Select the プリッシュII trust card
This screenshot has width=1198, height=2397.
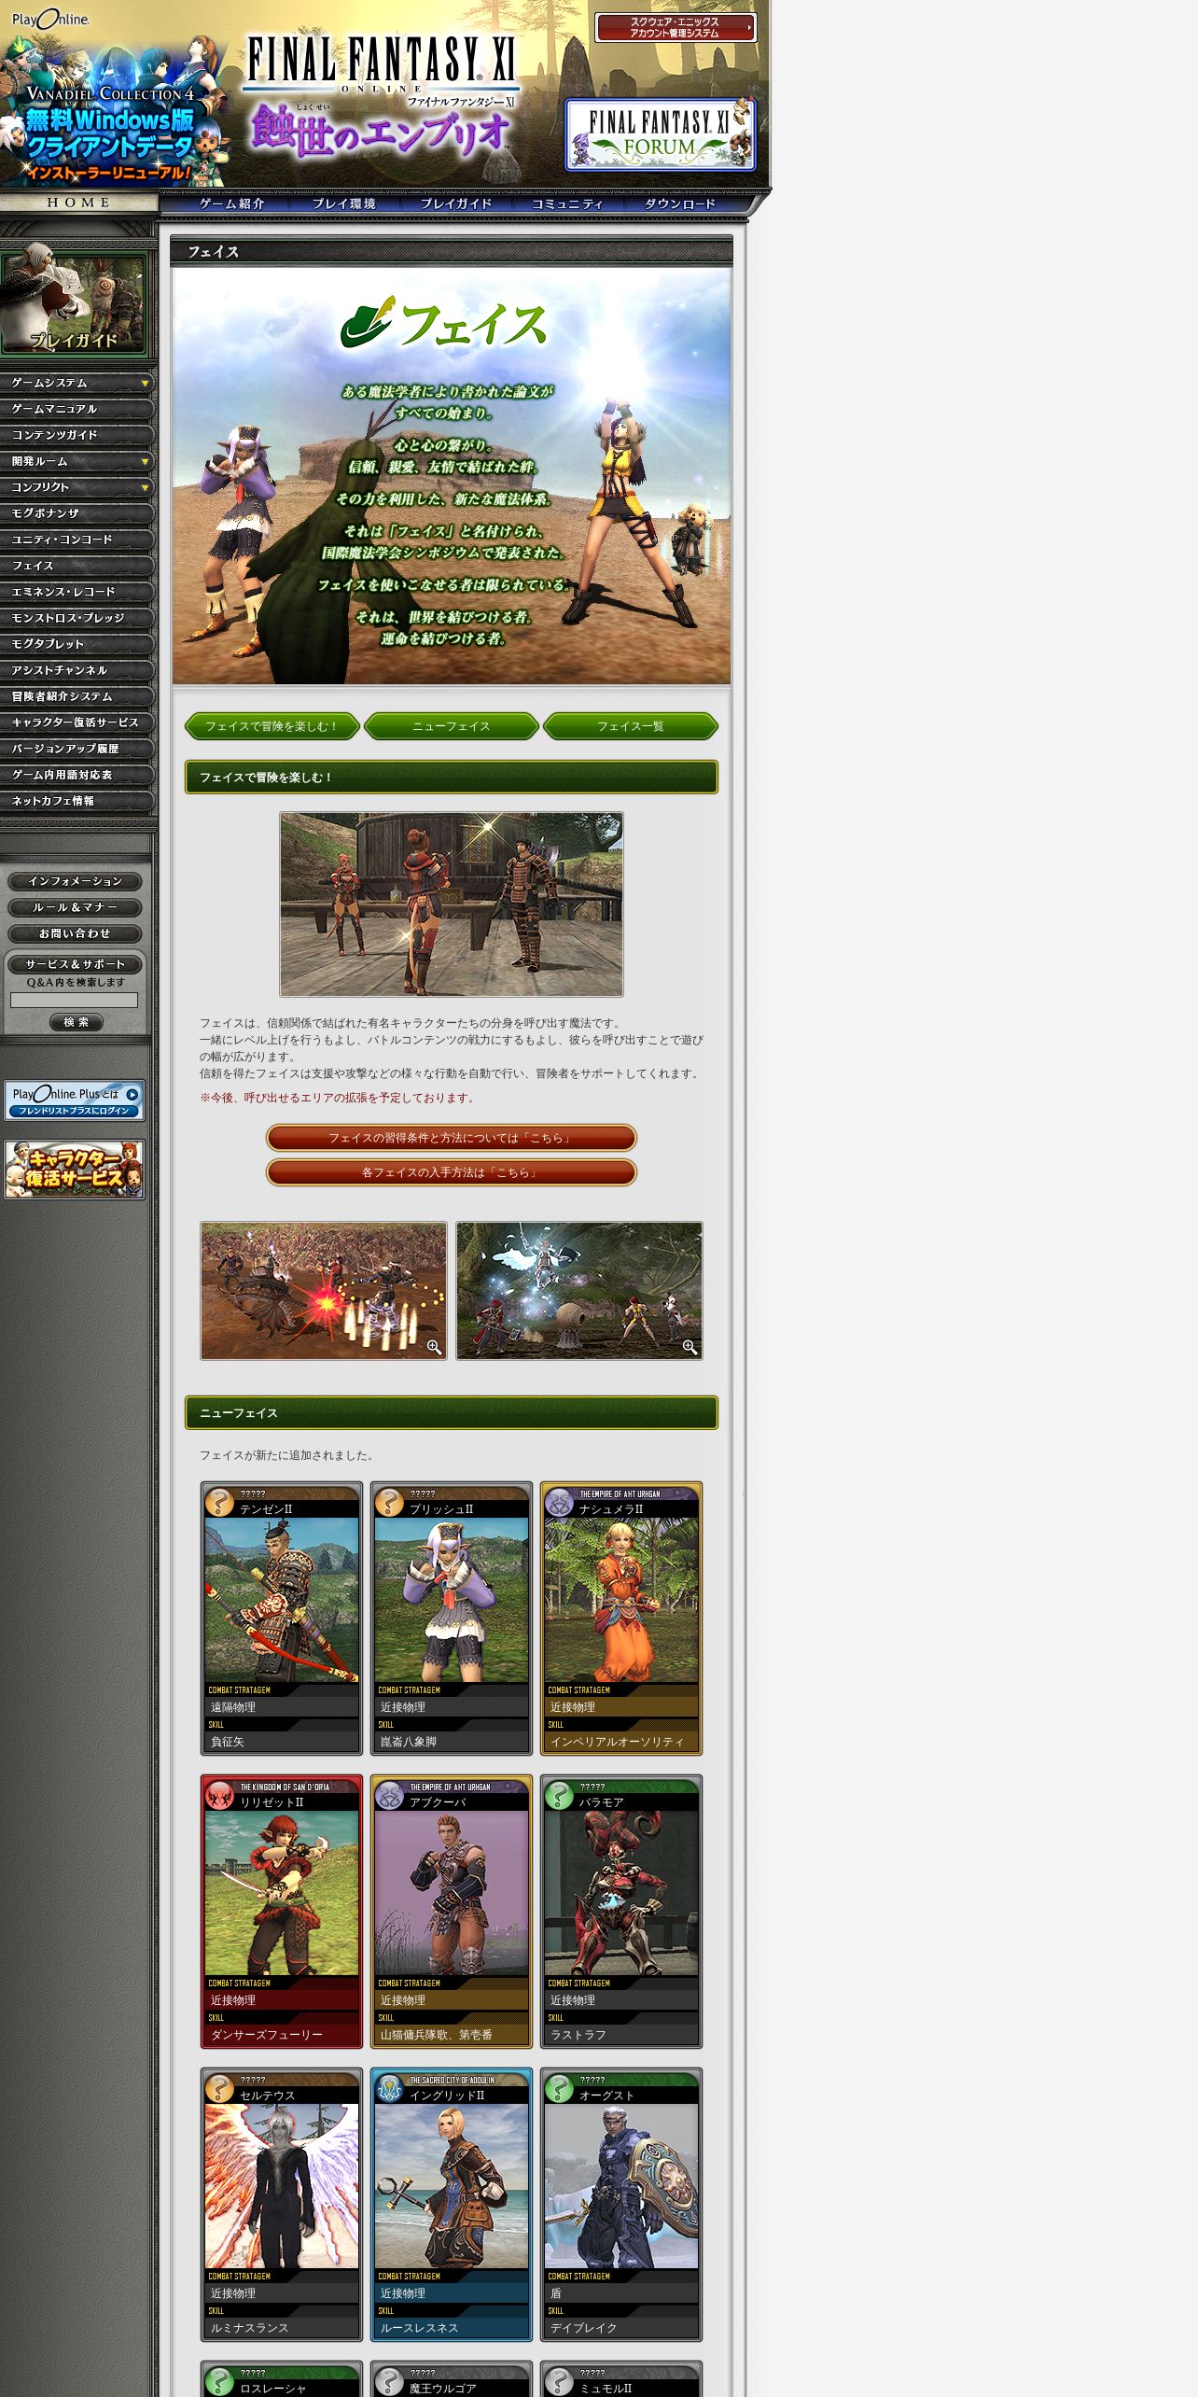point(452,1619)
